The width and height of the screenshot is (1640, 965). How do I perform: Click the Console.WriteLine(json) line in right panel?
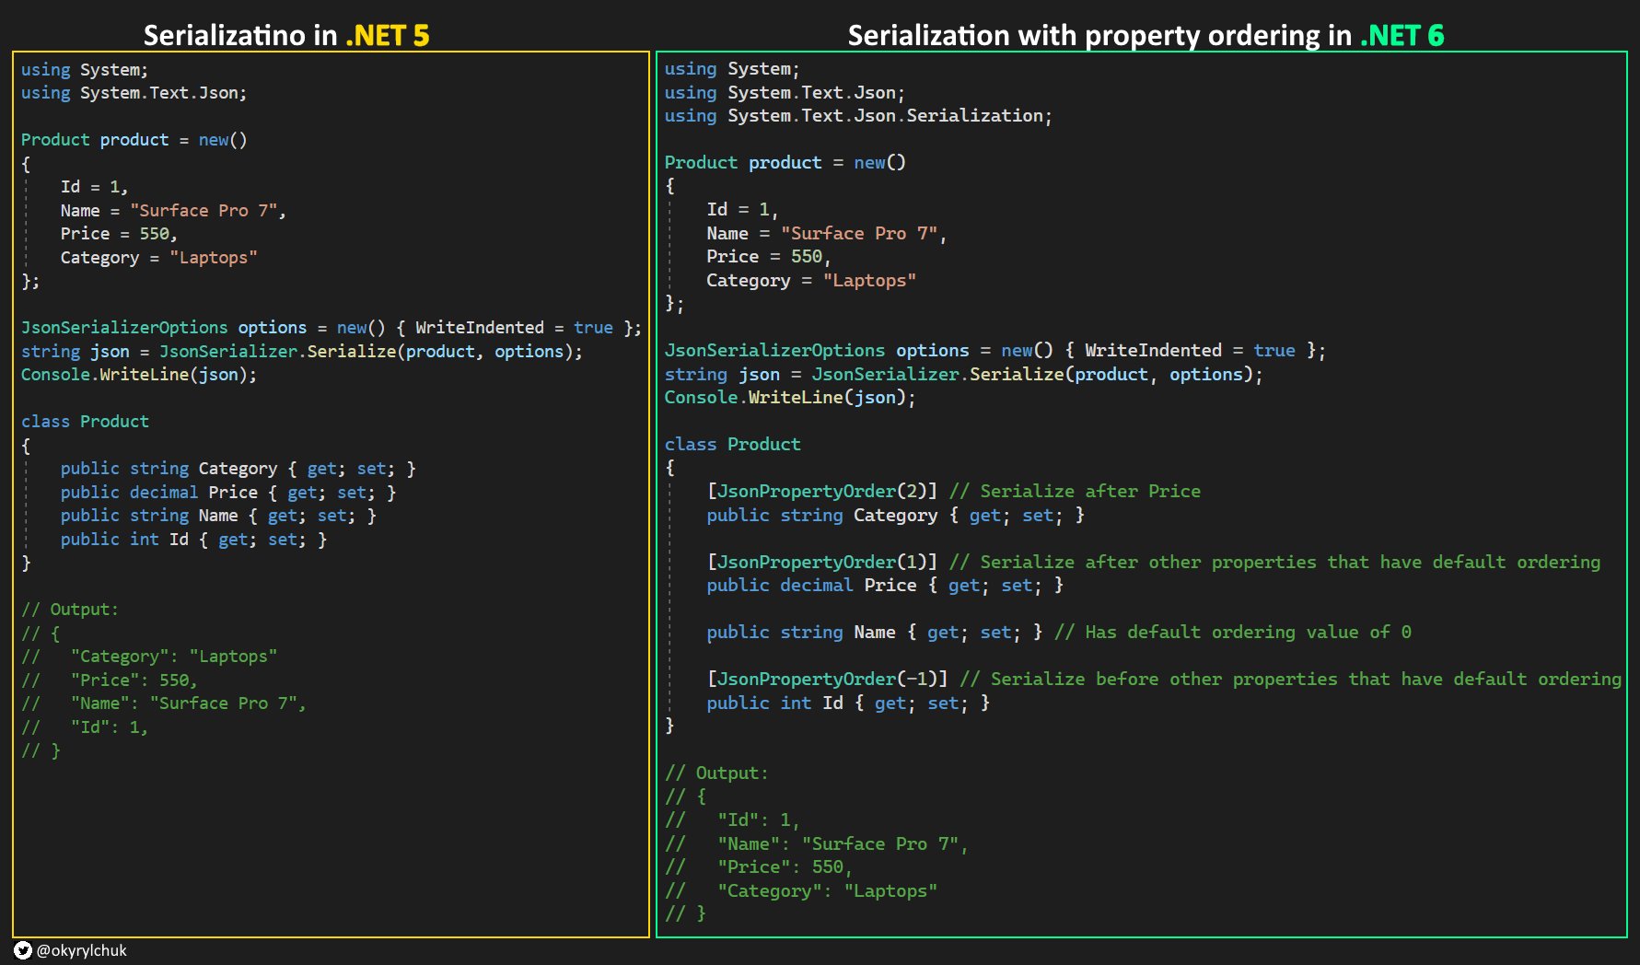789,397
